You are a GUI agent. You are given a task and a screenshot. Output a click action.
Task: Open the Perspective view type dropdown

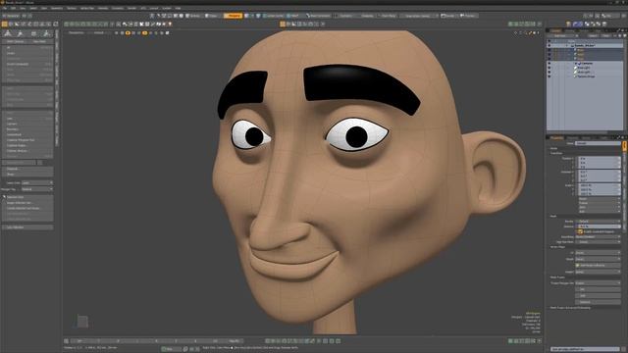click(78, 32)
